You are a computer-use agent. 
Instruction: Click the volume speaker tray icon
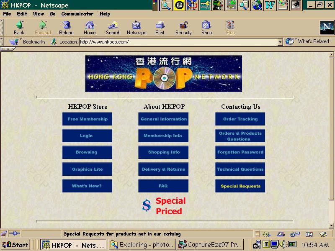tap(282, 245)
